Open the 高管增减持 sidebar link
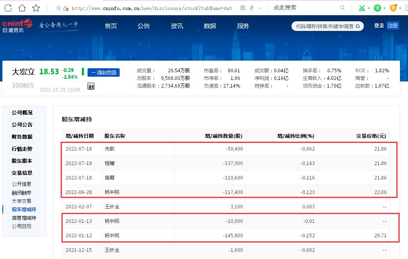Image resolution: width=408 pixels, height=259 pixels. (25, 217)
